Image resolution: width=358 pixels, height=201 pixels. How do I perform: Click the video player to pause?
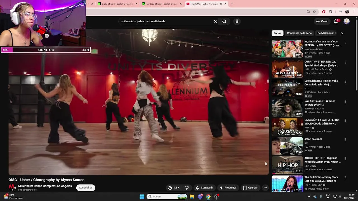(138, 102)
